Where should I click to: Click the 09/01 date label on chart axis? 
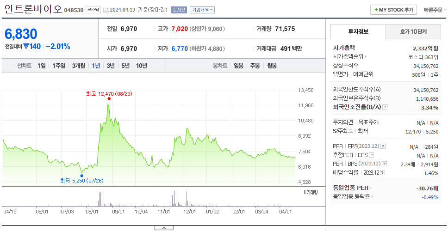coord(118,212)
